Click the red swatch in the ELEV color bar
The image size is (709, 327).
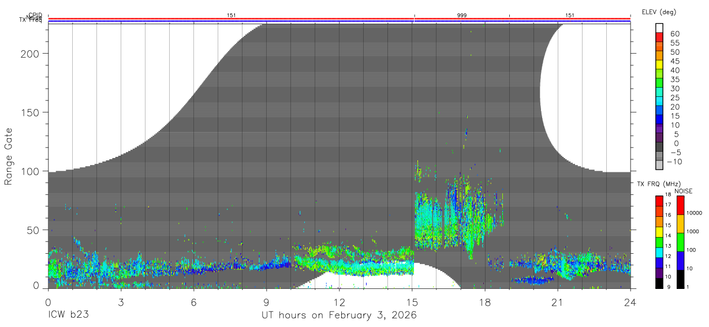point(659,37)
